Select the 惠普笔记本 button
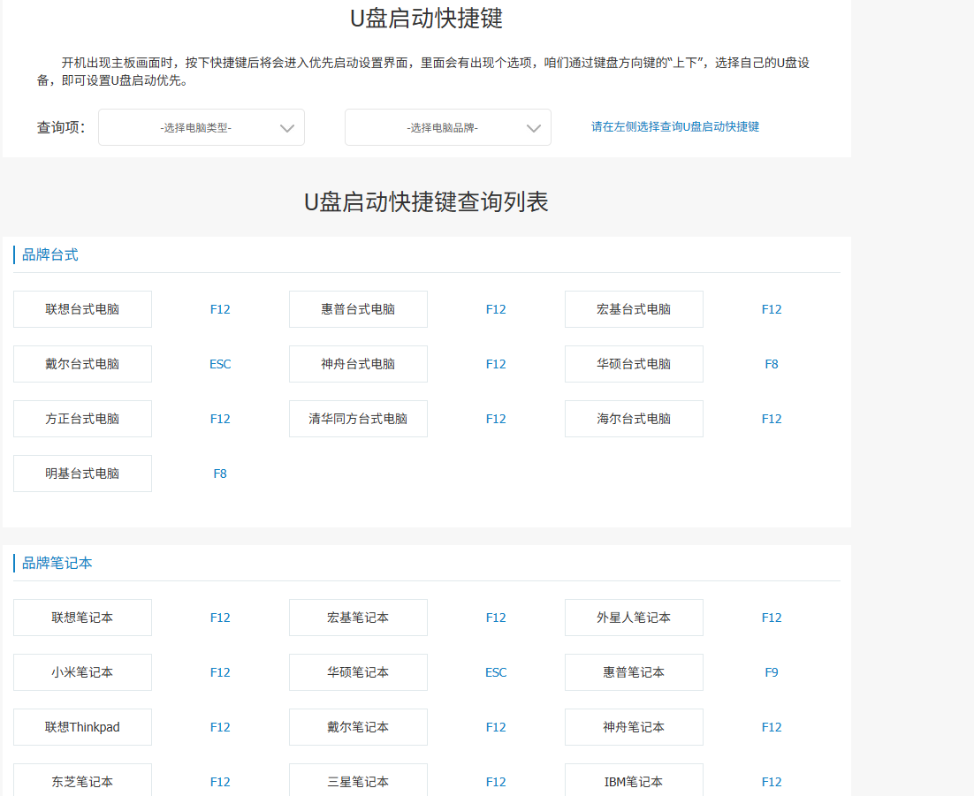 pos(635,671)
